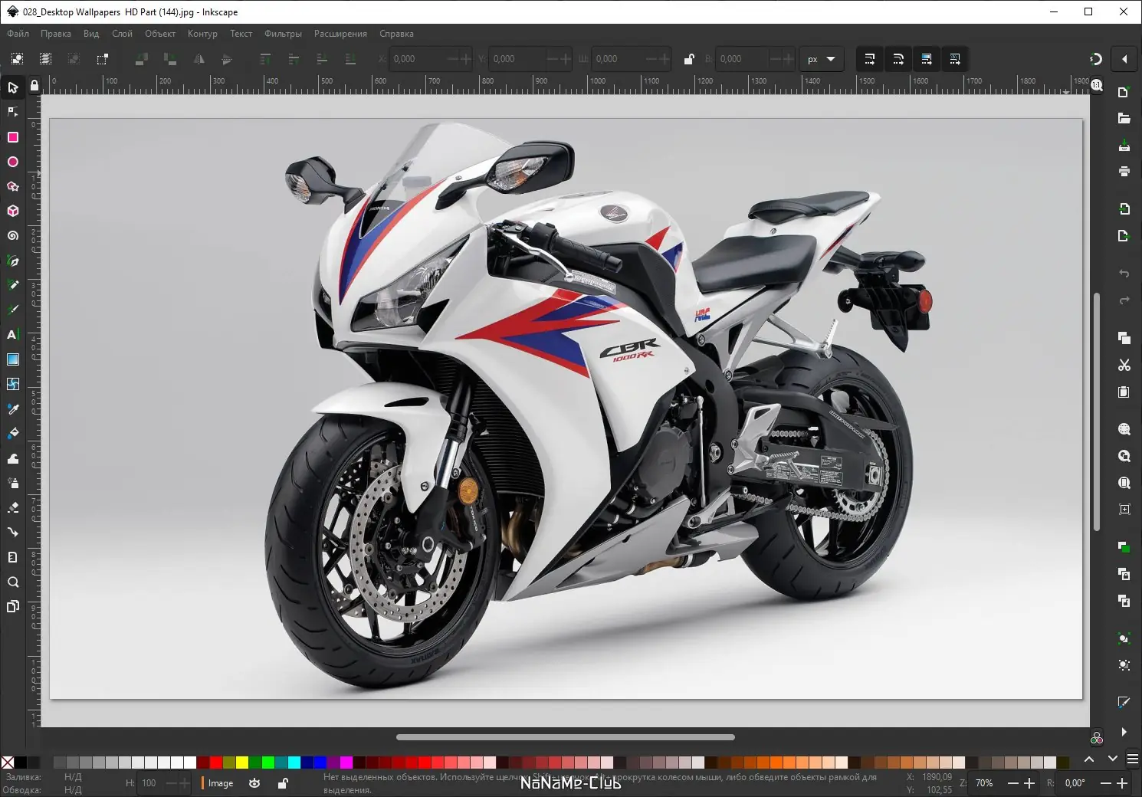
Task: Select the Text tool
Action: tap(13, 334)
